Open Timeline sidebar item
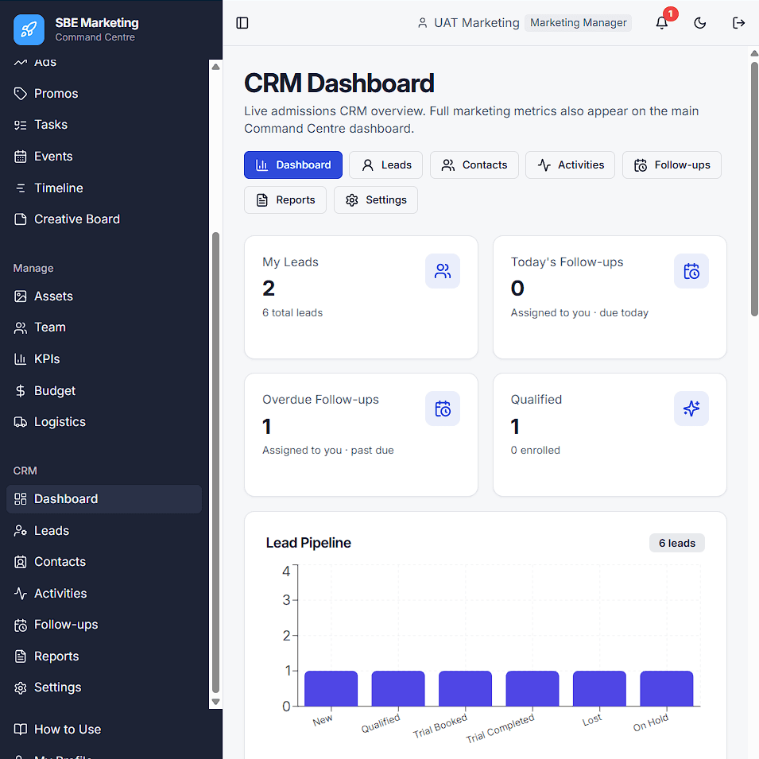 (104, 188)
